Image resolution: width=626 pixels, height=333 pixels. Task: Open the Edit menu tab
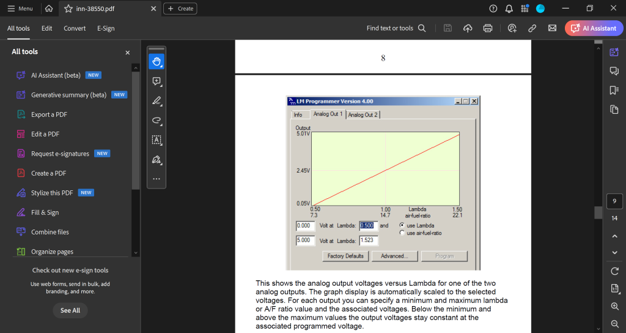pos(46,28)
